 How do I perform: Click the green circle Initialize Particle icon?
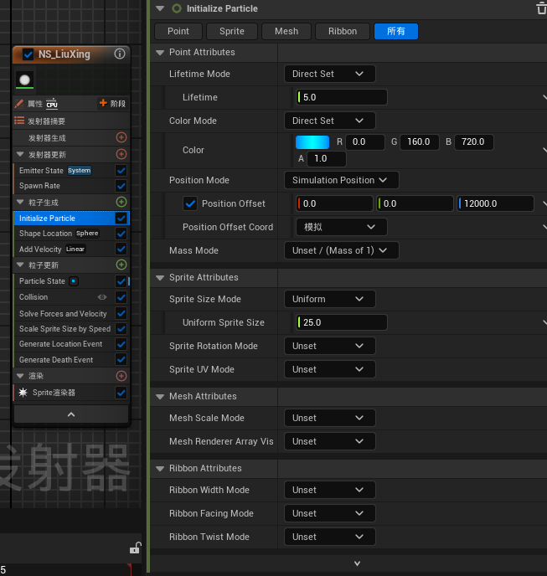click(x=177, y=8)
